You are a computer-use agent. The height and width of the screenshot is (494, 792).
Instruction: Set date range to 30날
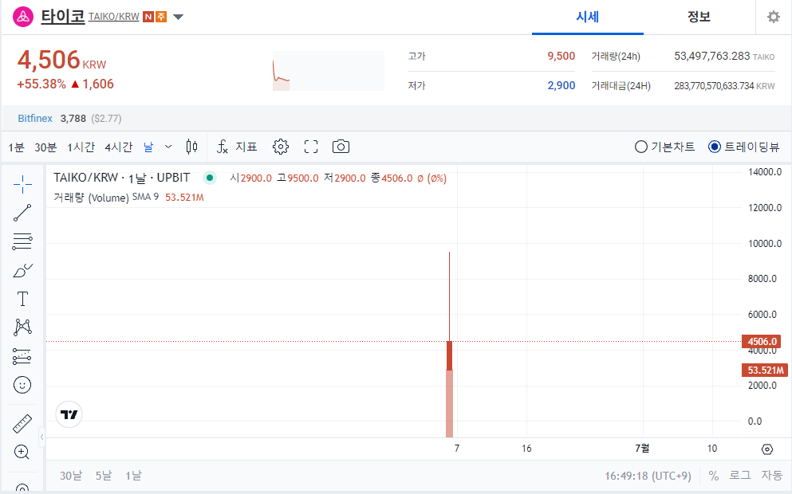71,476
